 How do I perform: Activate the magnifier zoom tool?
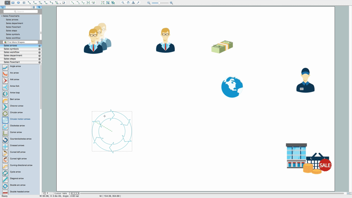123,3
